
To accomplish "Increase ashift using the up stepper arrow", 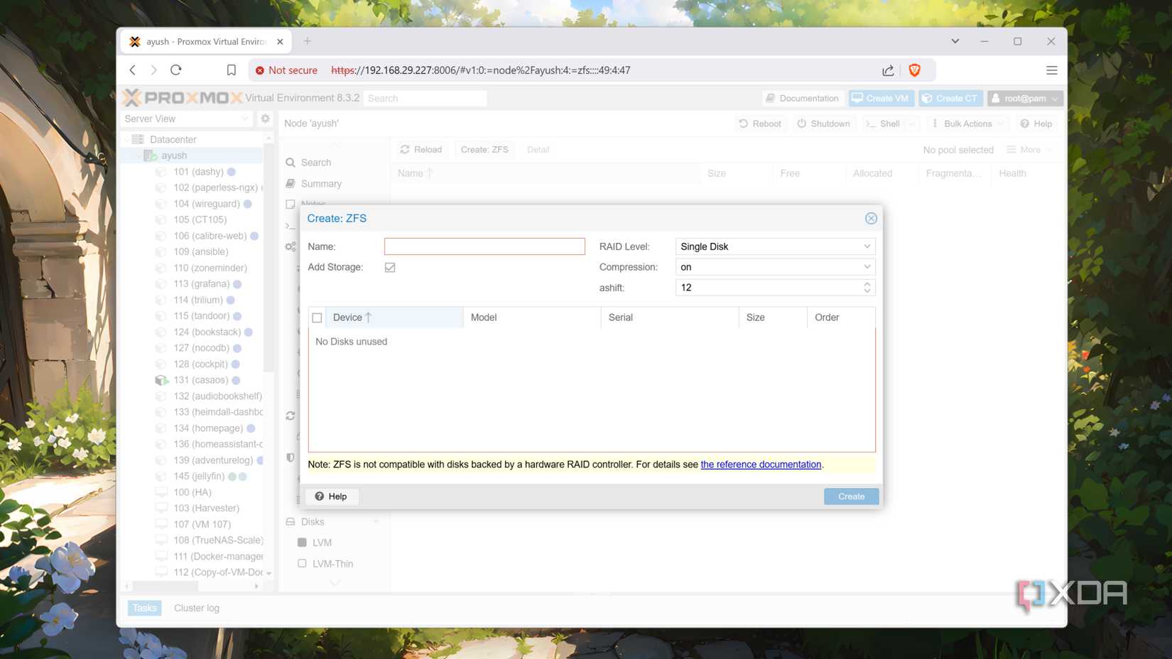I will coord(867,284).
